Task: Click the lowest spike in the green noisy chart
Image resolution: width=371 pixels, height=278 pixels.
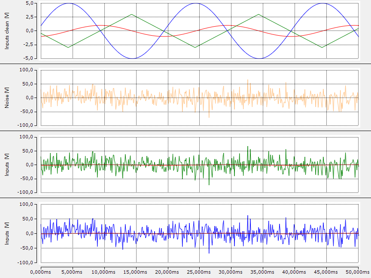Action: 209,185
